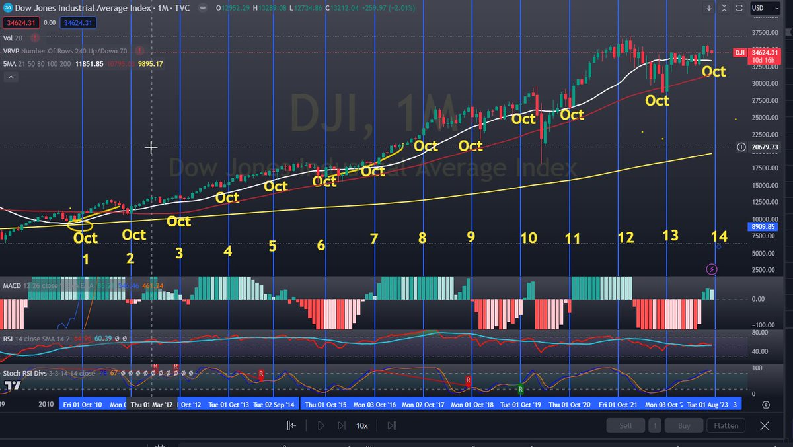The image size is (793, 447).
Task: Click the Thu 01 Oct '15 date label
Action: pyautogui.click(x=326, y=405)
